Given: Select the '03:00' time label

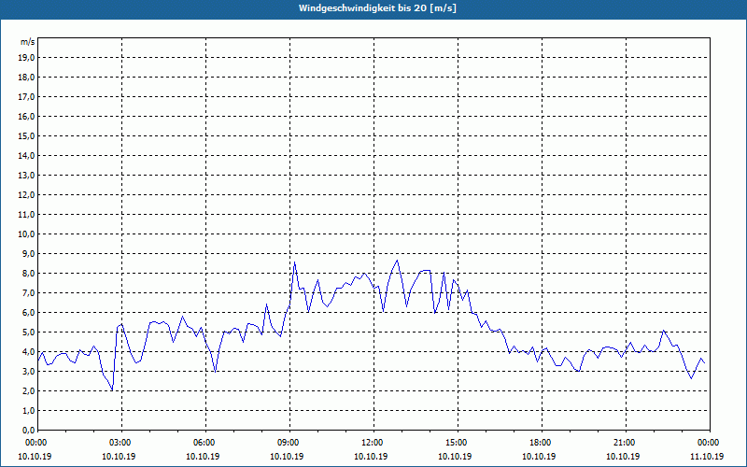Looking at the screenshot, I should pyautogui.click(x=120, y=443).
